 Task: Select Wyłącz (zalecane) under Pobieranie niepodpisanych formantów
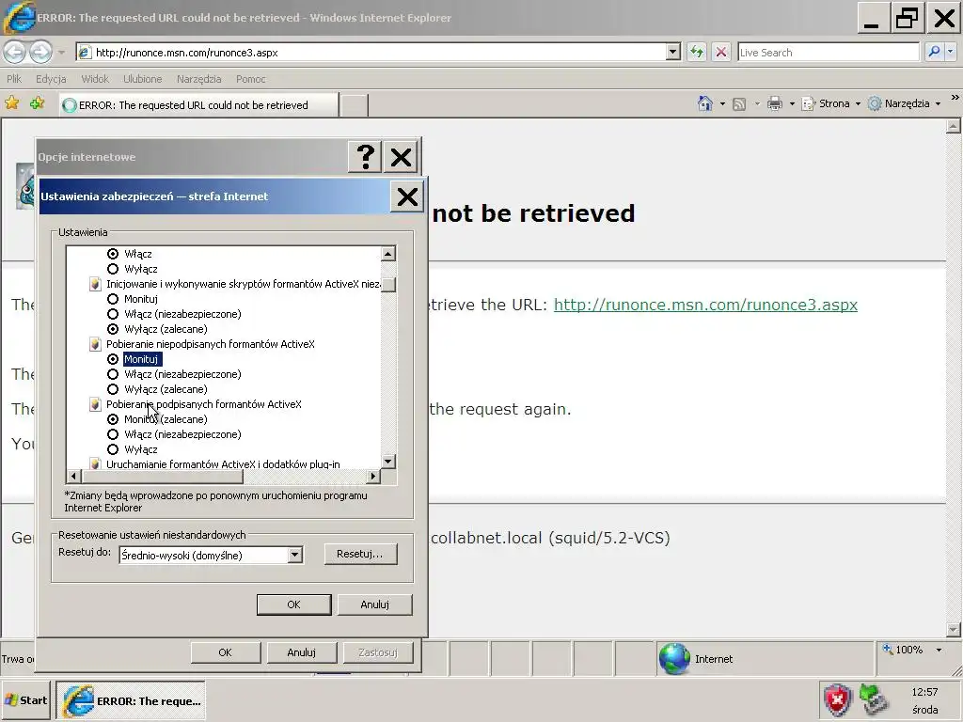pyautogui.click(x=113, y=389)
